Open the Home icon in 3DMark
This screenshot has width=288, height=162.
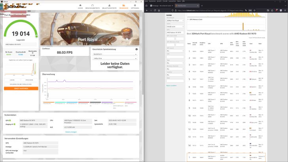80,6
